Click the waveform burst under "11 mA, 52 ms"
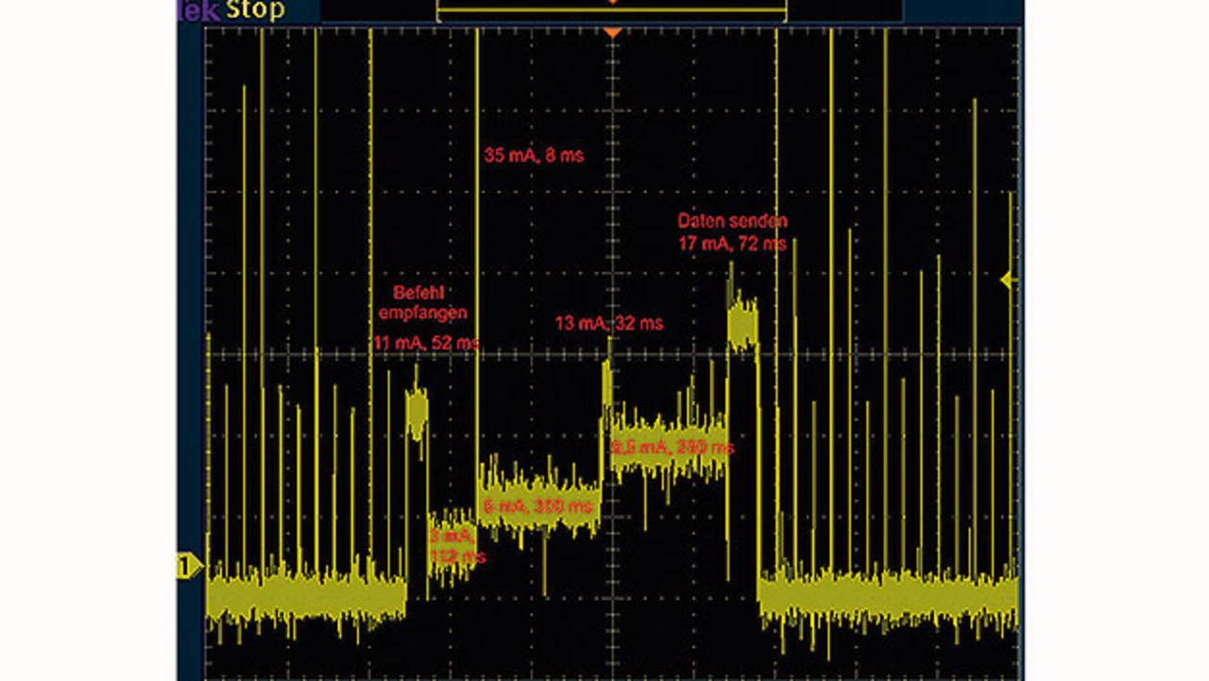Screen dimensions: 1209x681 pos(417,409)
